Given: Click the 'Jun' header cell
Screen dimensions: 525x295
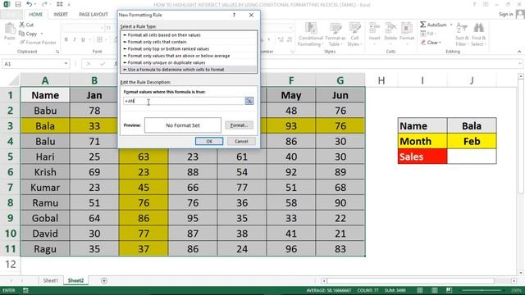Looking at the screenshot, I should click(340, 95).
